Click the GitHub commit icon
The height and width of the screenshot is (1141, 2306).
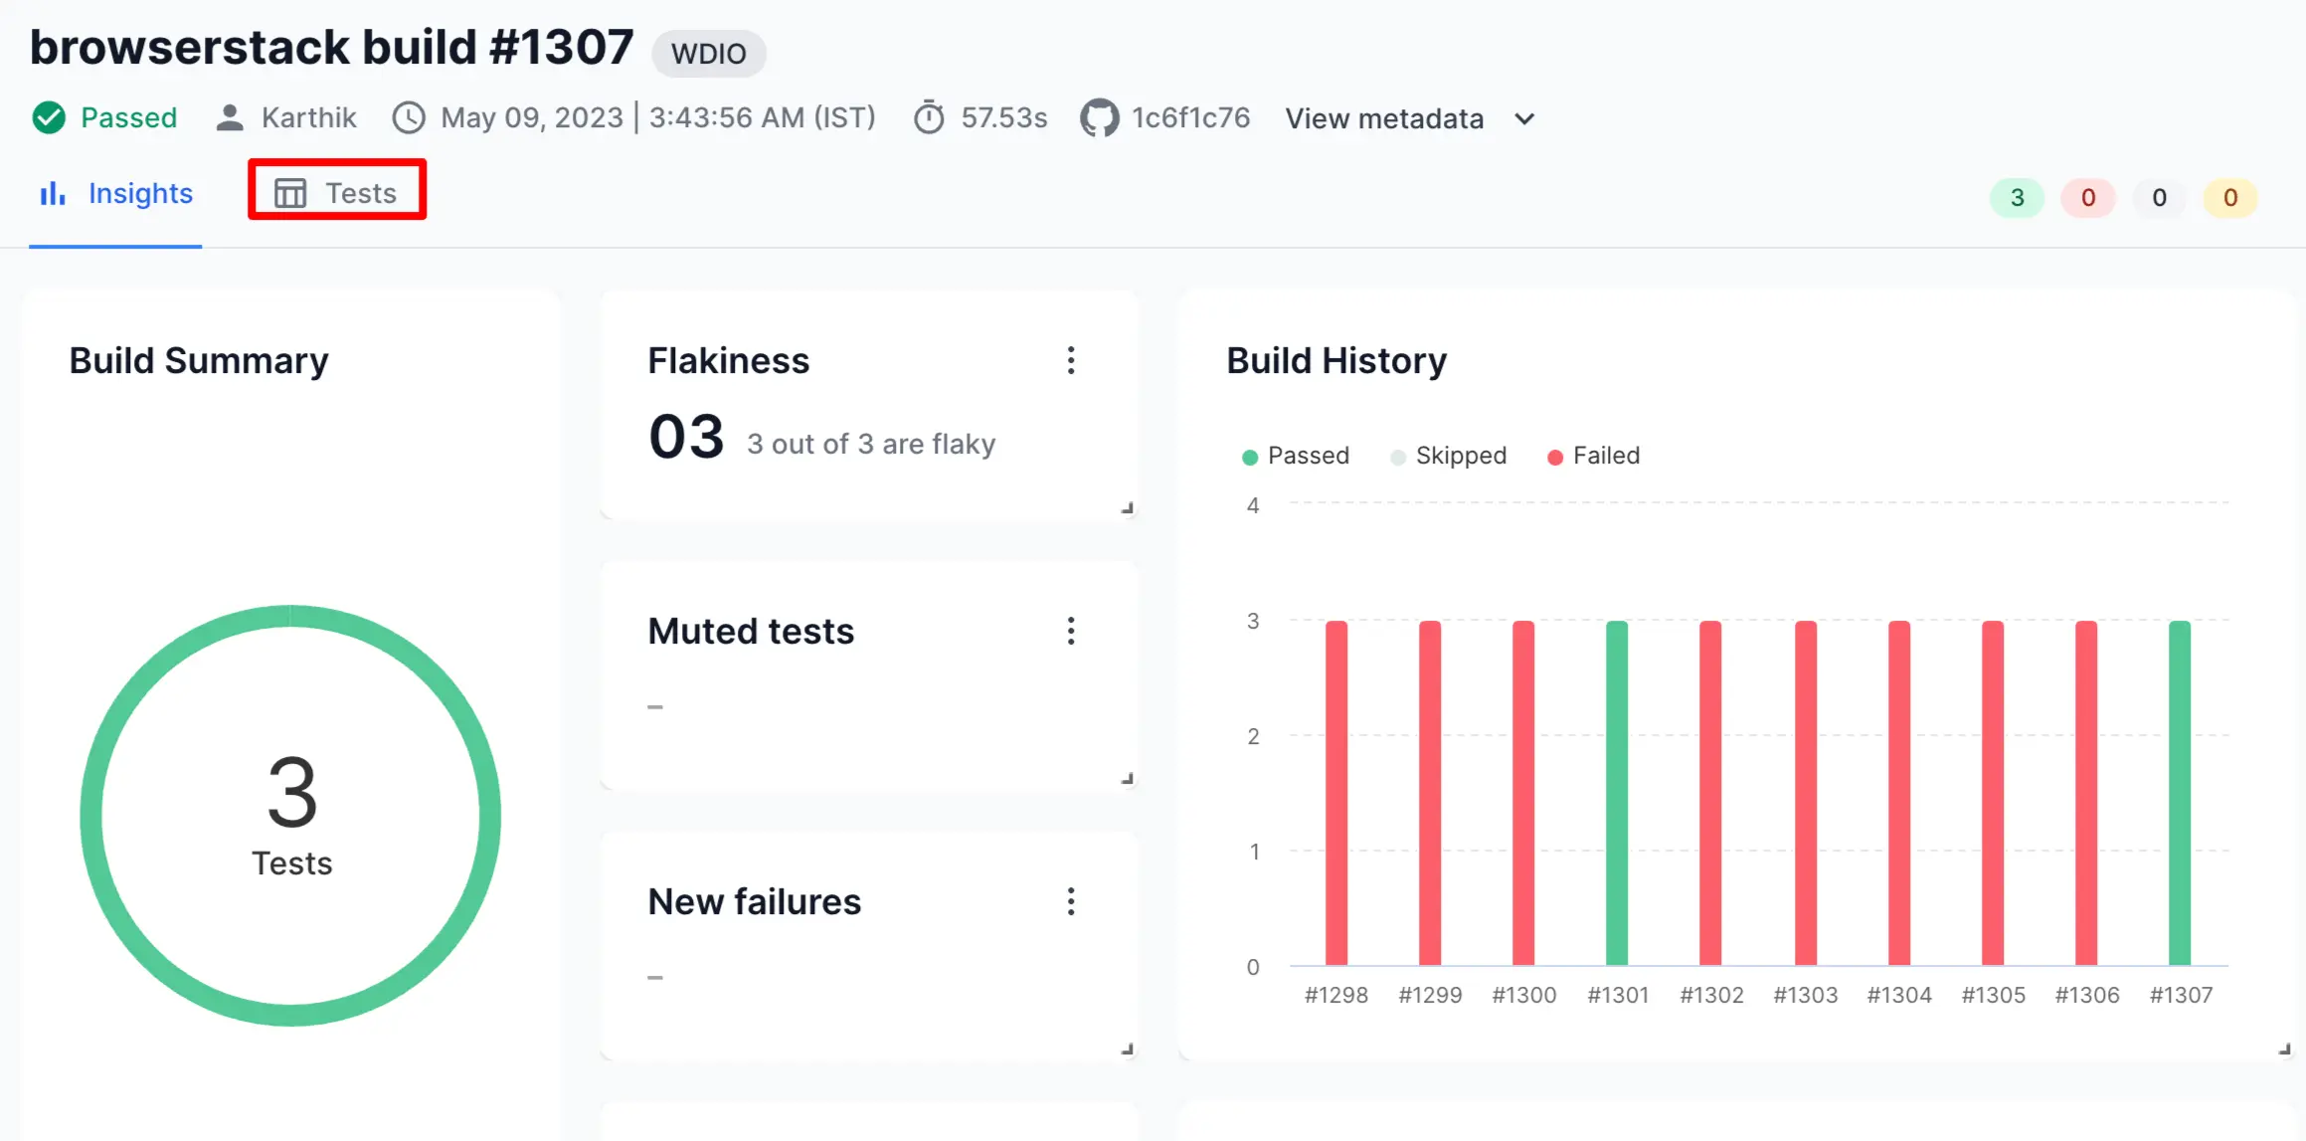pyautogui.click(x=1099, y=117)
